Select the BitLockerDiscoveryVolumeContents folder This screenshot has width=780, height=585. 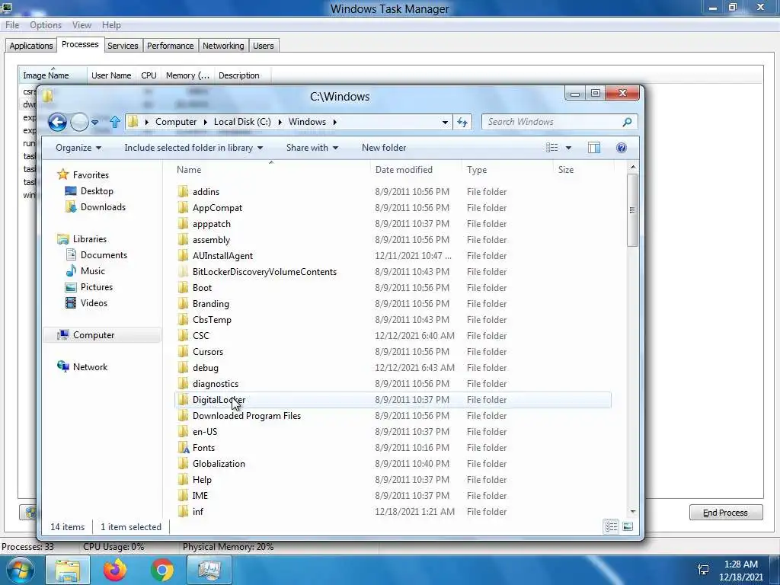[393, 272]
